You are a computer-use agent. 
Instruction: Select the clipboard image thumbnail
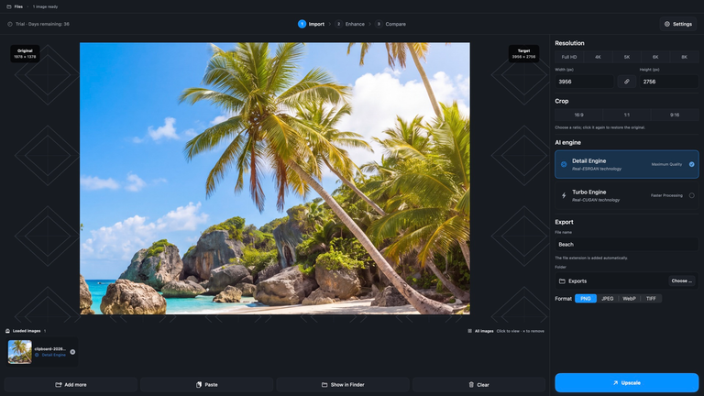pos(20,352)
